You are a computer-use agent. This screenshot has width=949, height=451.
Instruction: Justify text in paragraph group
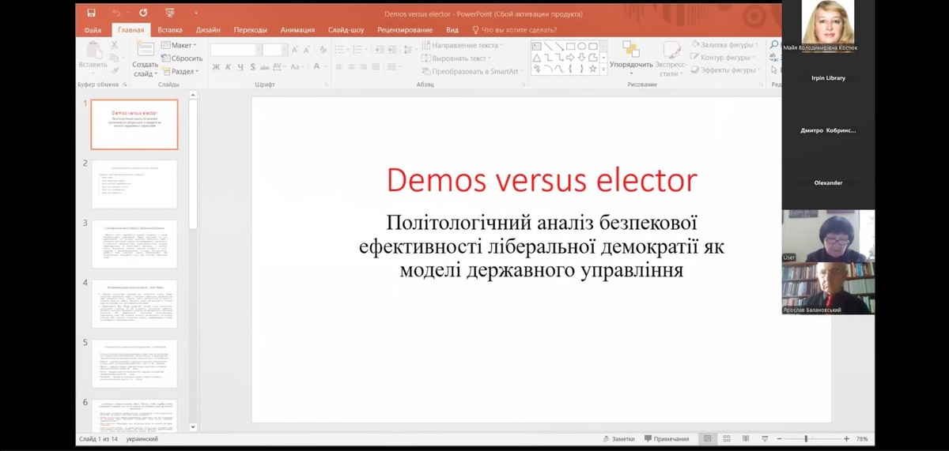tap(376, 66)
